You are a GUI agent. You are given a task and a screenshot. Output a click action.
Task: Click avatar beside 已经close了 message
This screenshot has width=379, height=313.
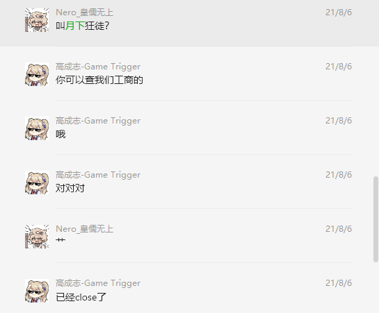(x=37, y=291)
